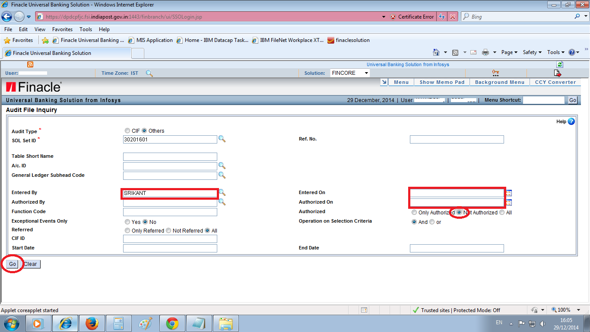590x332 pixels.
Task: Expand the IE Page dropdown menu
Action: point(510,52)
